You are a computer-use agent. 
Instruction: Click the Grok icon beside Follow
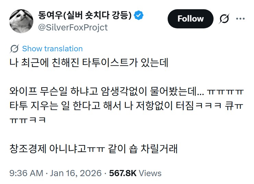[224, 19]
